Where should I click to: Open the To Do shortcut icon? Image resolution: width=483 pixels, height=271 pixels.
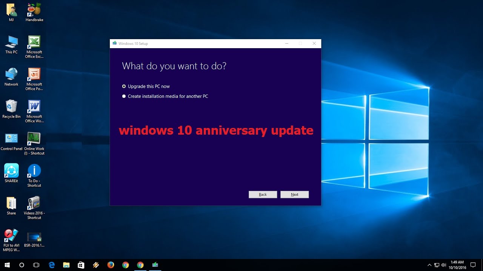click(34, 176)
